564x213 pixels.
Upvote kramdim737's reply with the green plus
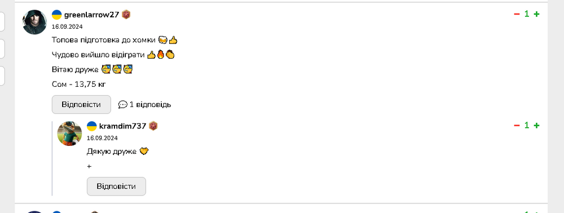click(x=536, y=125)
